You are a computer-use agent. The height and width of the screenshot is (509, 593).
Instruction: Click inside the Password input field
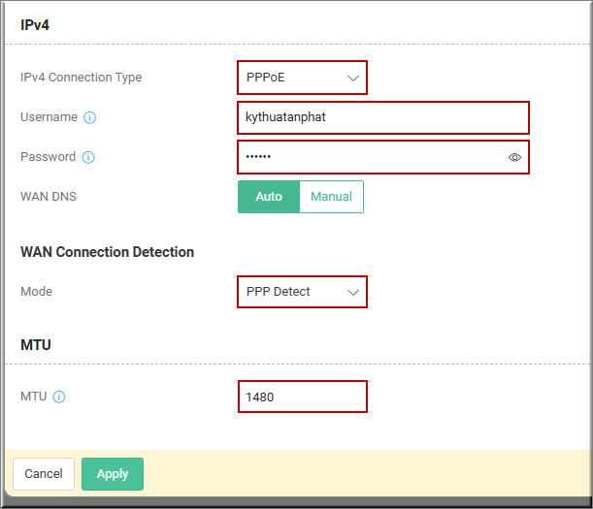coord(383,157)
